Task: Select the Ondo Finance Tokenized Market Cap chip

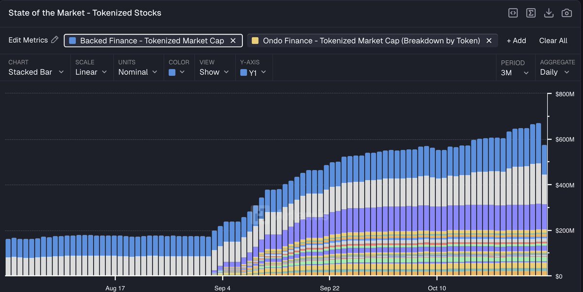Action: [372, 41]
